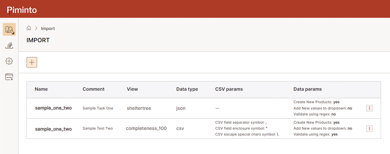This screenshot has height=154, width=390.
Task: Open actions menu for Sample Test Two row
Action: pos(369,129)
